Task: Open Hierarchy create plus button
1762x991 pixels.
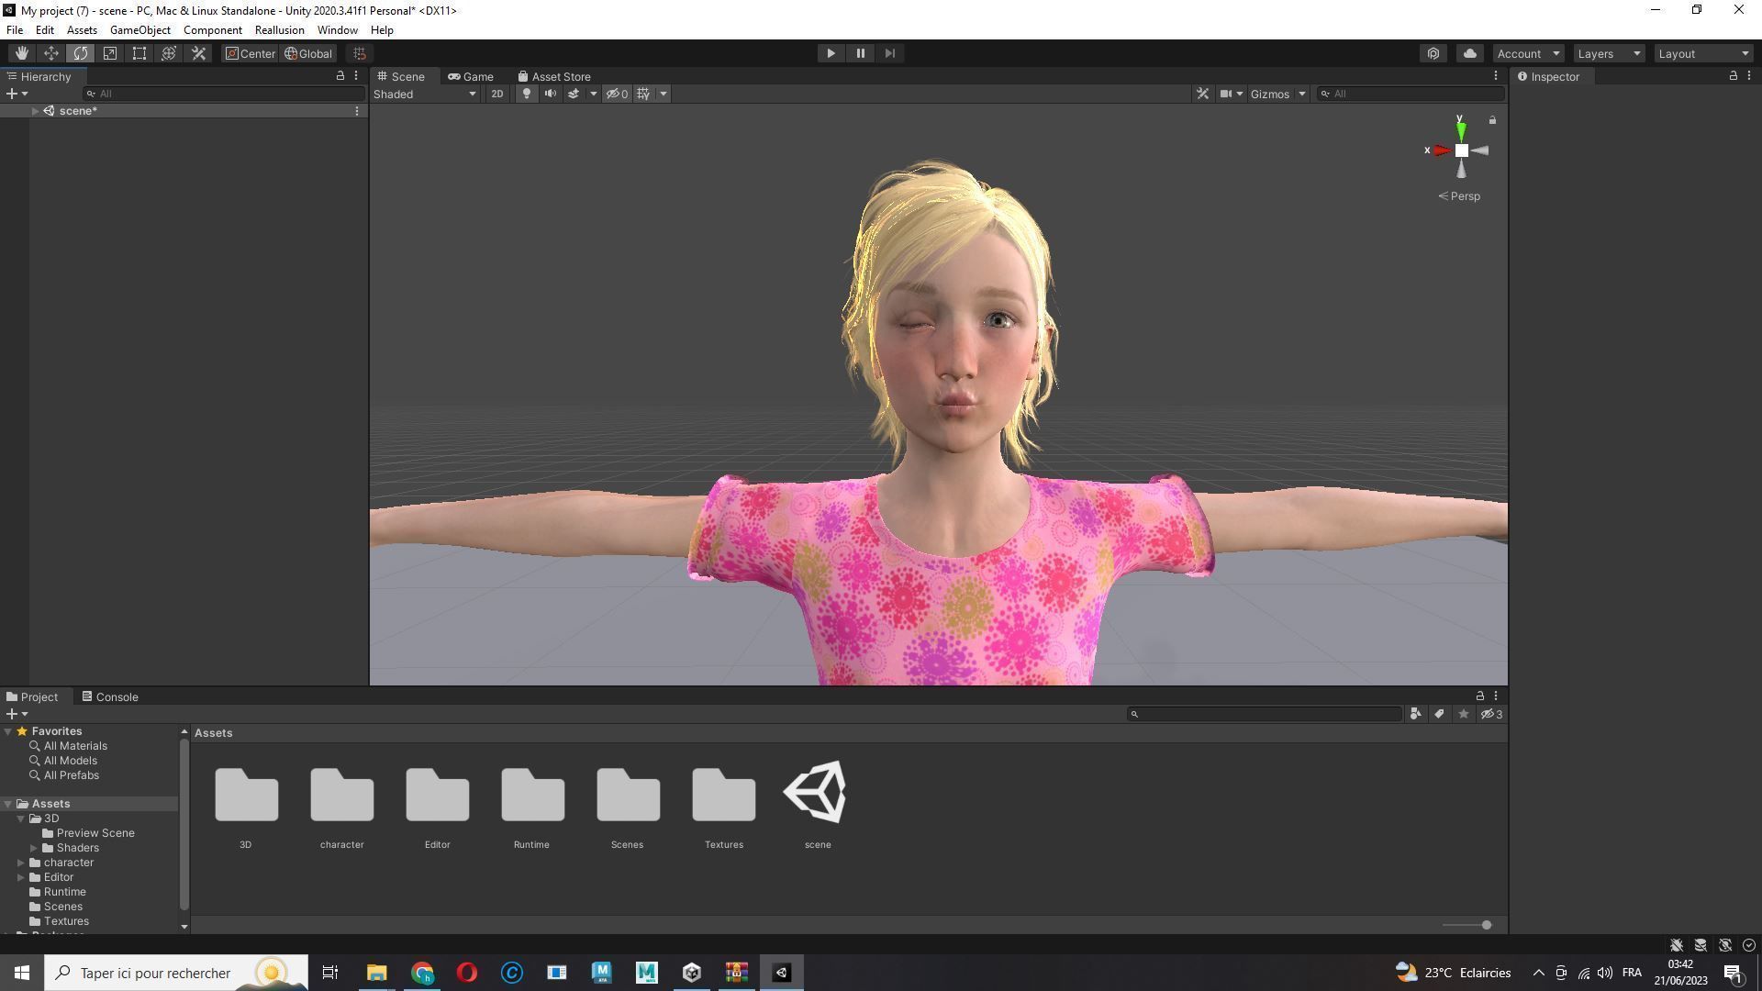Action: tap(17, 94)
